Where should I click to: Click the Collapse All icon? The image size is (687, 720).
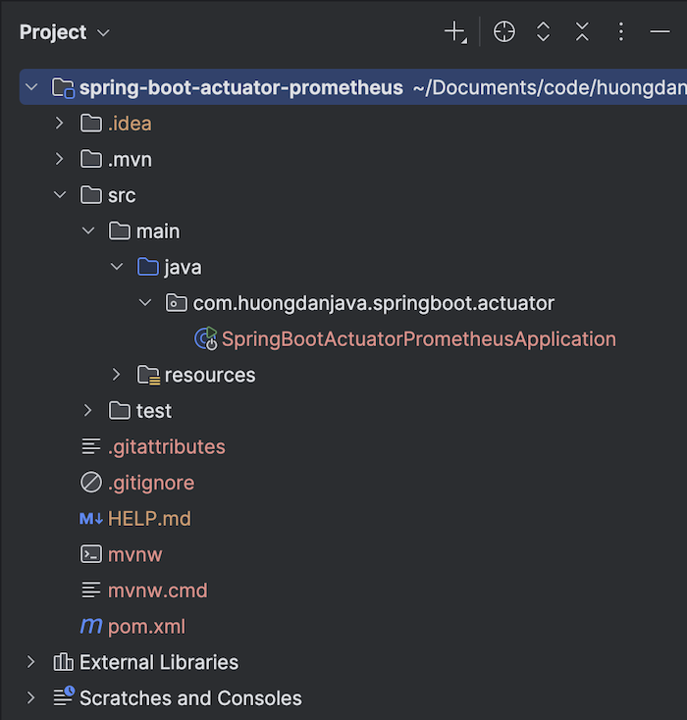coord(582,32)
